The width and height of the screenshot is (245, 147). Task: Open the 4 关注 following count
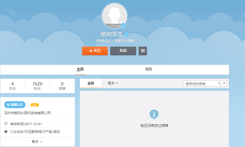pyautogui.click(x=12, y=86)
